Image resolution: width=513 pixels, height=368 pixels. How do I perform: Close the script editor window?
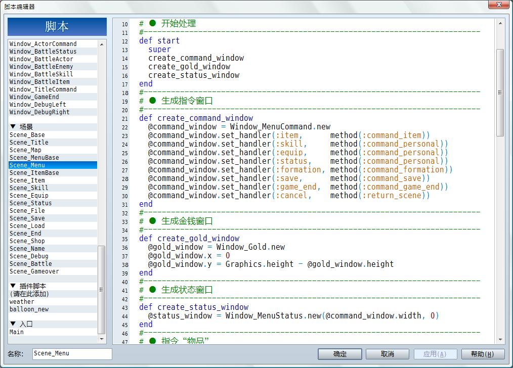tap(499, 5)
